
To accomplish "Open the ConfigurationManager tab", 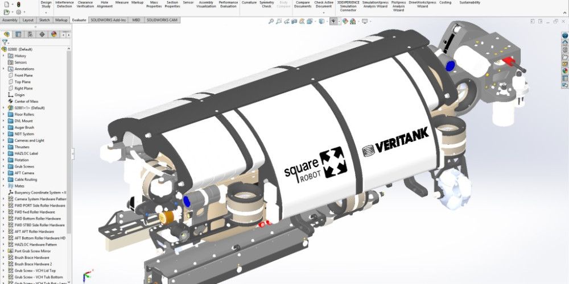I will (30, 35).
